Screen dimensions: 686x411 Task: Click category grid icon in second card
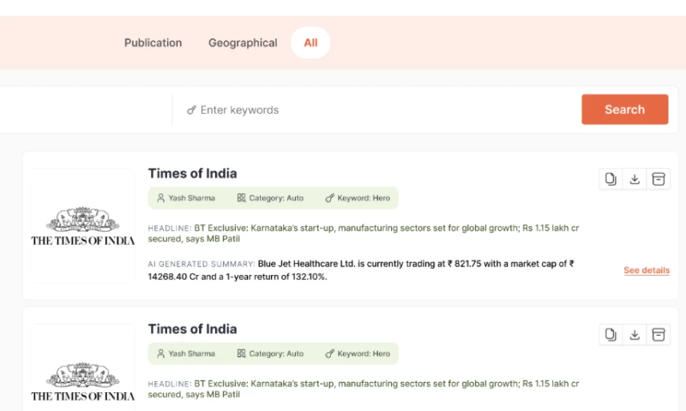click(x=241, y=354)
